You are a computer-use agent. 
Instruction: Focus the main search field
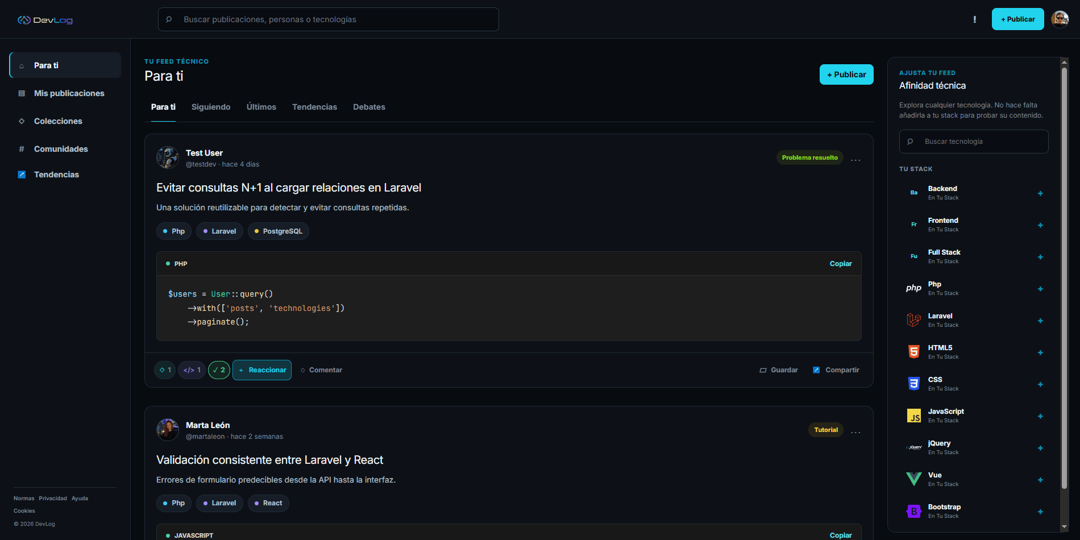click(329, 19)
